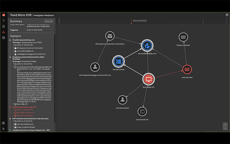230x144 pixels.
Task: Select the powershell.exe terminal node
Action: pyautogui.click(x=142, y=111)
